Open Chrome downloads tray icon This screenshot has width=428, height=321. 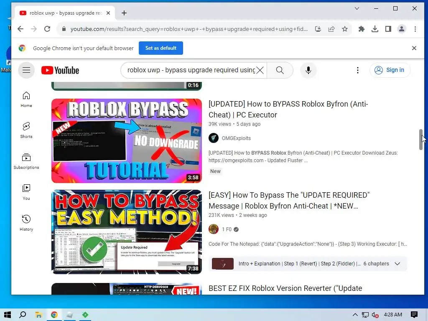pyautogui.click(x=375, y=29)
